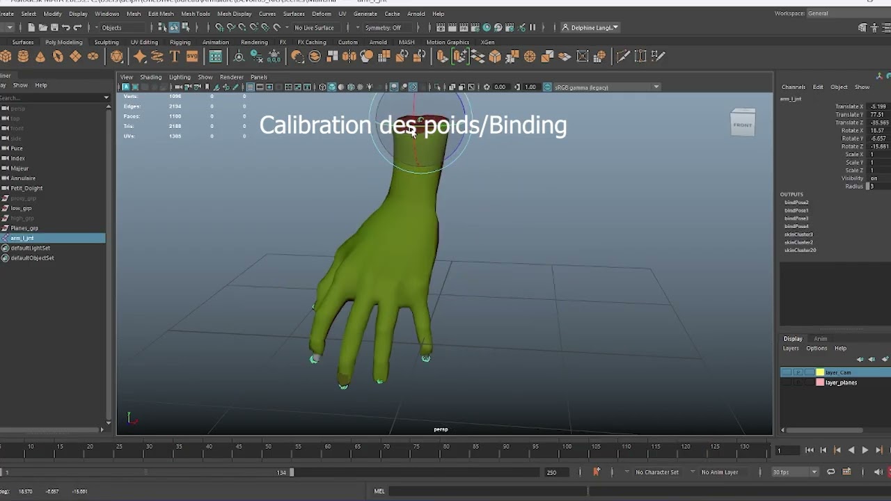891x501 pixels.
Task: Click the view cube FRONT face
Action: (x=743, y=125)
